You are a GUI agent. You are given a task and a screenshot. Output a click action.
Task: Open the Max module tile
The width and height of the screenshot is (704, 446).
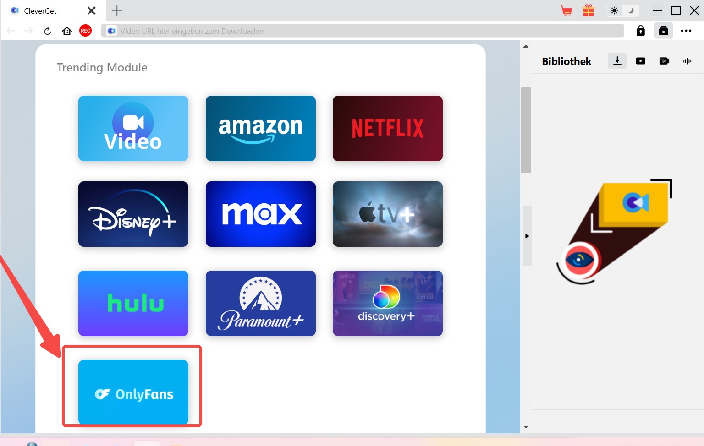pyautogui.click(x=261, y=214)
